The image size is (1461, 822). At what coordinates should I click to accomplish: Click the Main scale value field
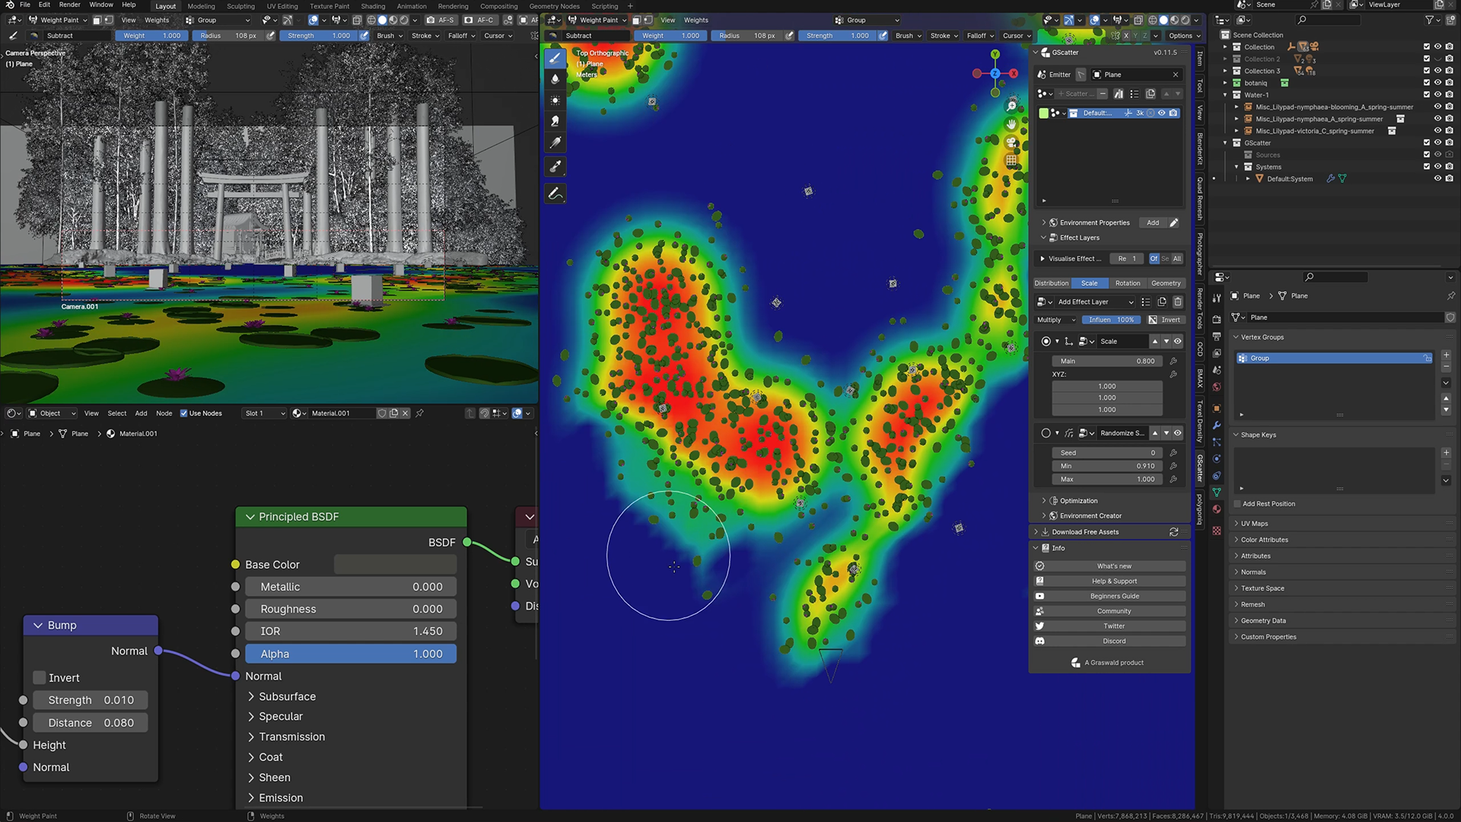1107,362
